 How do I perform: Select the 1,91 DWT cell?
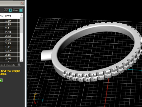[11, 47]
